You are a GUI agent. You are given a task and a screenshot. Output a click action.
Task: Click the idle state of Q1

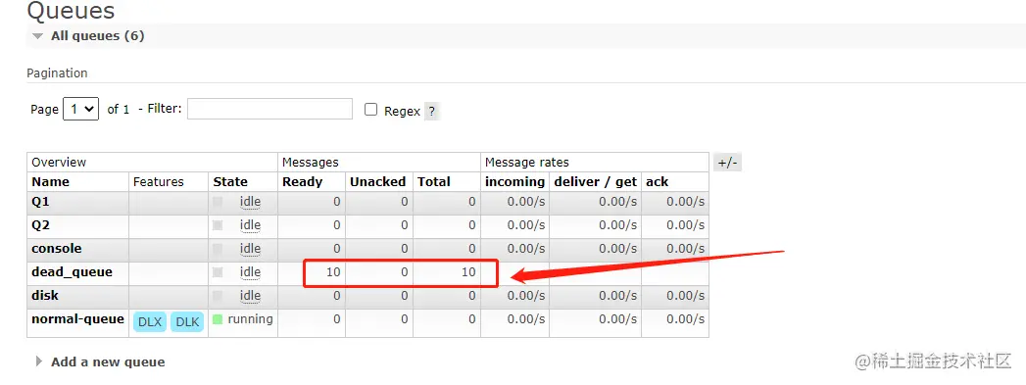click(250, 202)
